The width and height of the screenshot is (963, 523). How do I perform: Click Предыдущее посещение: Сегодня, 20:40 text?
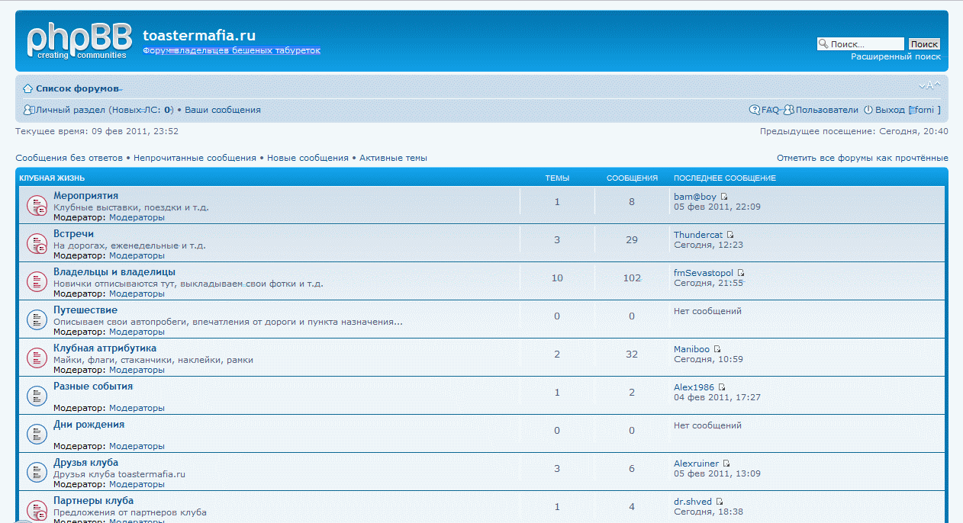coord(854,131)
